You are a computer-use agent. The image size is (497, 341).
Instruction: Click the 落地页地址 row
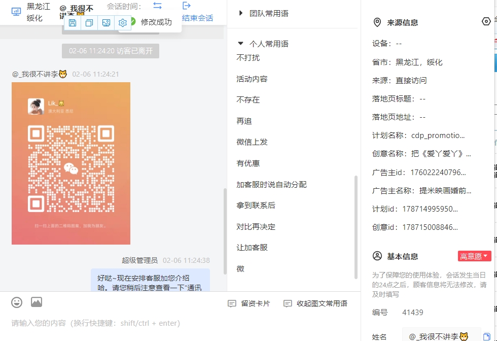(x=399, y=117)
